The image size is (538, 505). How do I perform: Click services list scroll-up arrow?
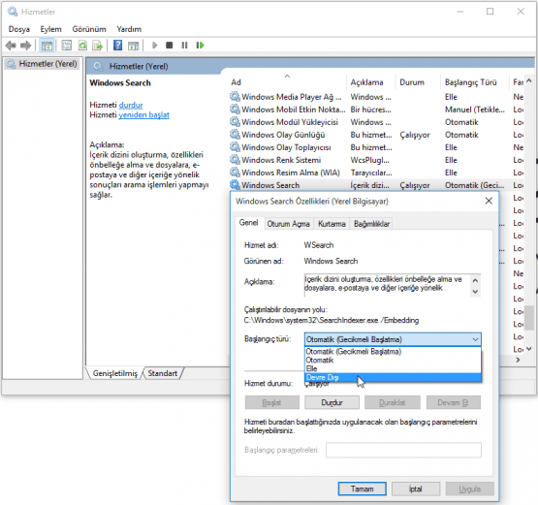point(528,81)
